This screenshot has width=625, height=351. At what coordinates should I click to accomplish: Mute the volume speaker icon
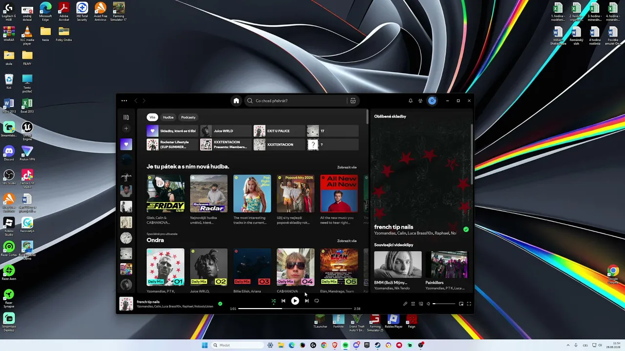coord(428,304)
